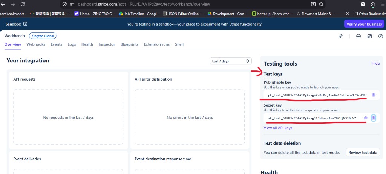Hide the Testing tools panel
This screenshot has height=174, width=386.
coord(375,64)
